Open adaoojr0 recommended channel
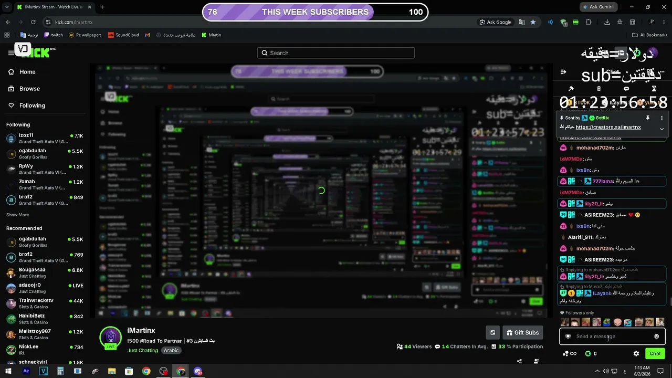The width and height of the screenshot is (672, 378). [45, 288]
